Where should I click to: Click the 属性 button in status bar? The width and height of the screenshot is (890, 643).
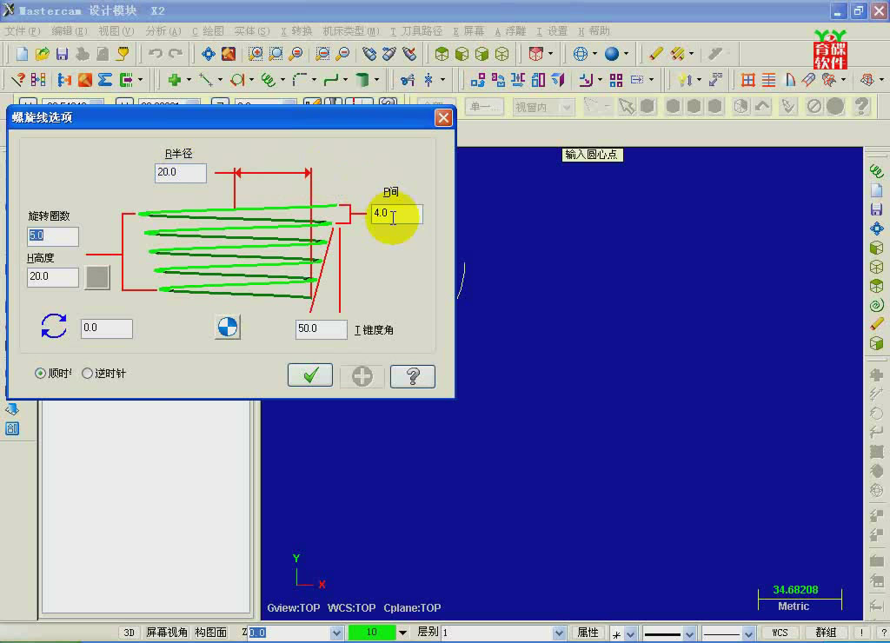click(x=588, y=633)
